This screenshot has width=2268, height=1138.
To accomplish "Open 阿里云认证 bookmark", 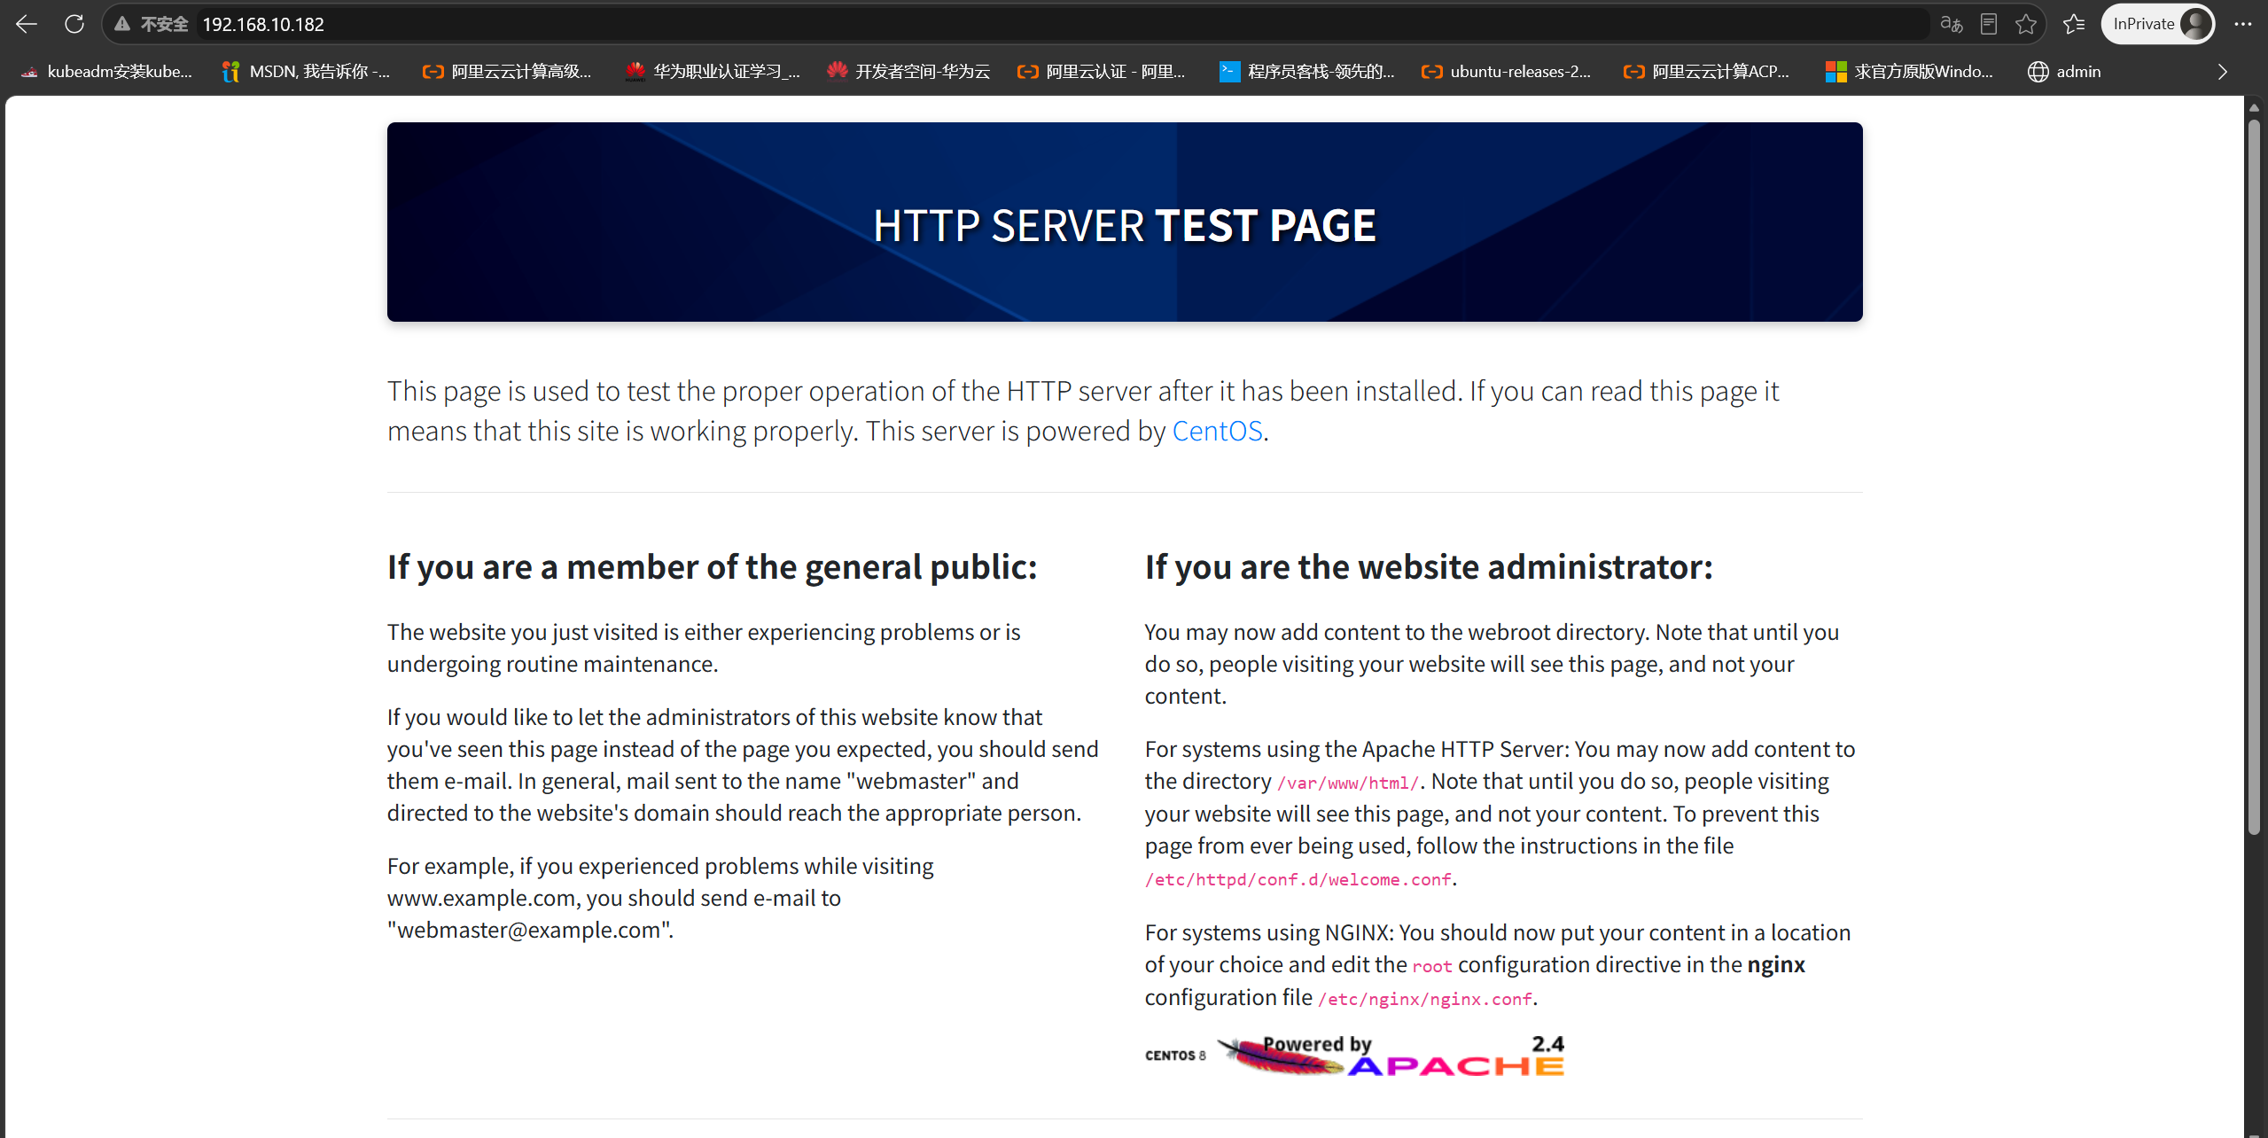I will pos(1102,72).
